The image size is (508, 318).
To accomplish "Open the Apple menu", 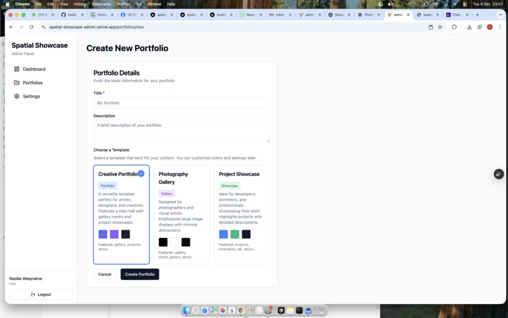I will (x=8, y=4).
